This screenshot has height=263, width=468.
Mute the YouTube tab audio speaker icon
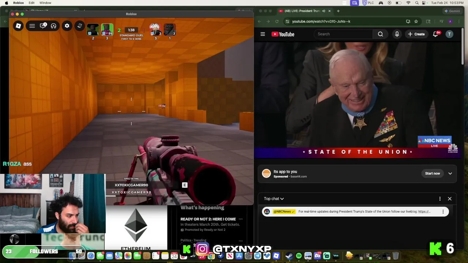[324, 11]
